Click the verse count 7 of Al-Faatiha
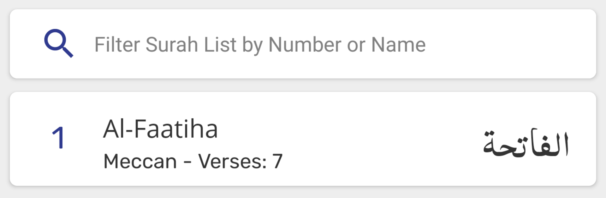Screen dimensions: 606x198 pos(277,161)
